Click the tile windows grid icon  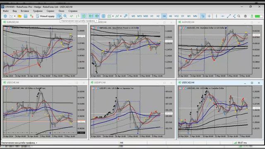tap(104, 16)
